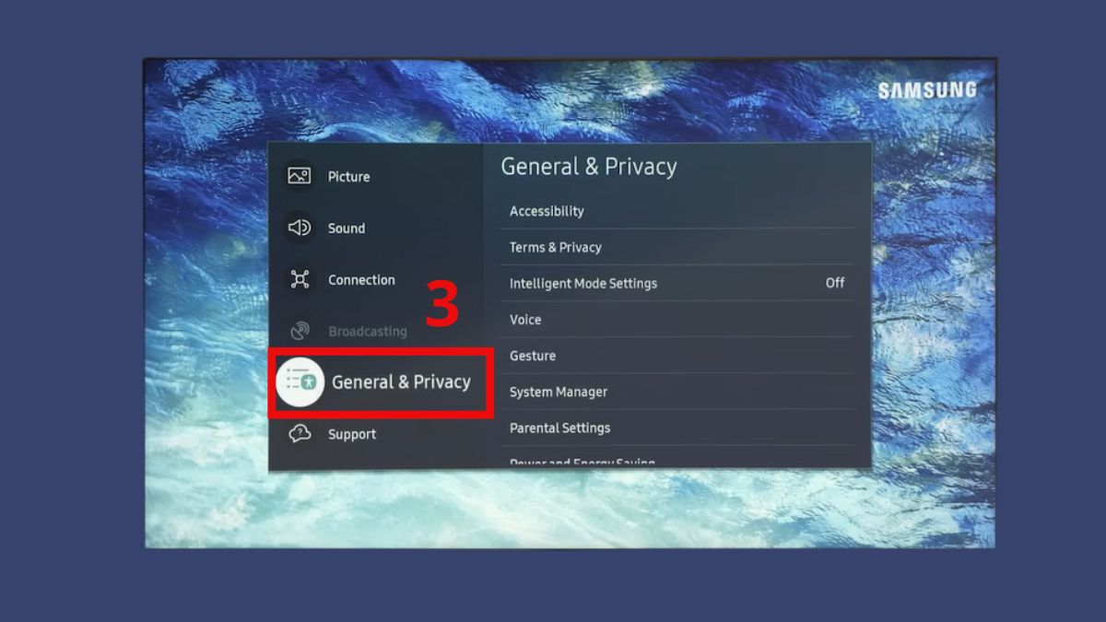This screenshot has height=622, width=1106.
Task: Switch to the Sound menu
Action: point(347,228)
